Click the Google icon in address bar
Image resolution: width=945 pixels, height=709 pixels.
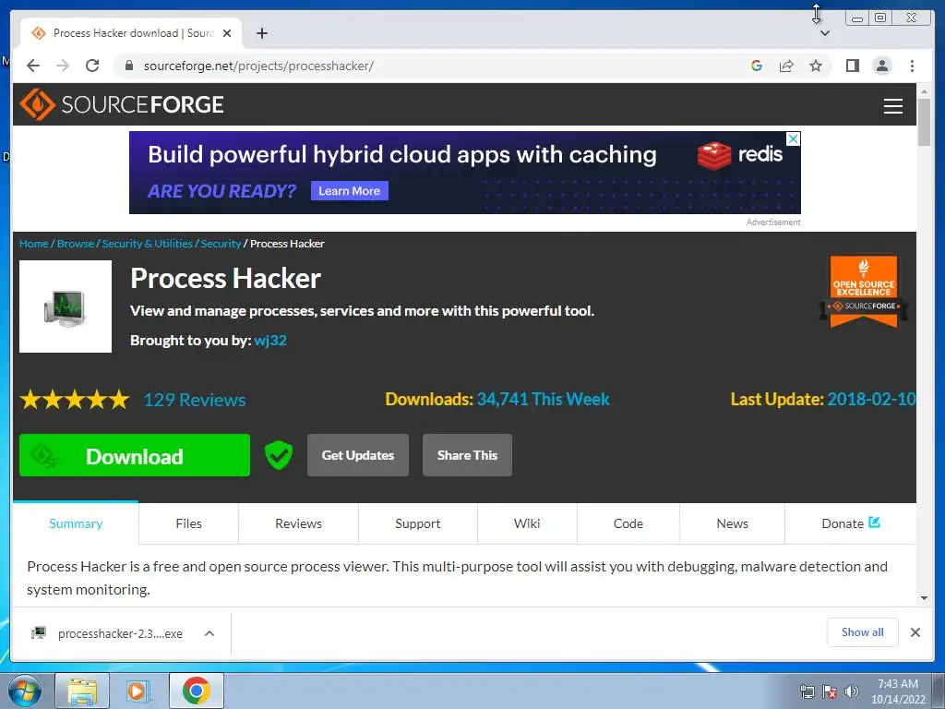(757, 66)
